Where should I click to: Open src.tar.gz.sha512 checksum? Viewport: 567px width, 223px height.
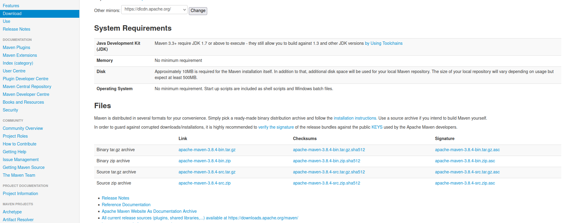pos(329,172)
